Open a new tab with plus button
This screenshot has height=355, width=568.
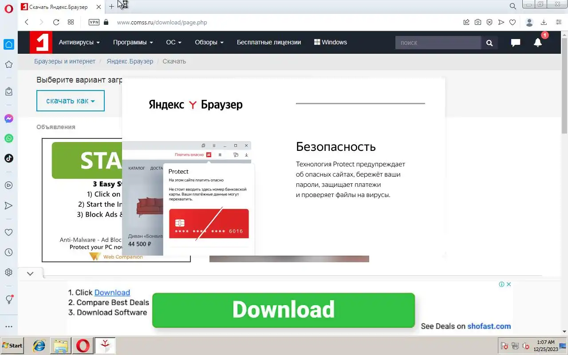[111, 7]
